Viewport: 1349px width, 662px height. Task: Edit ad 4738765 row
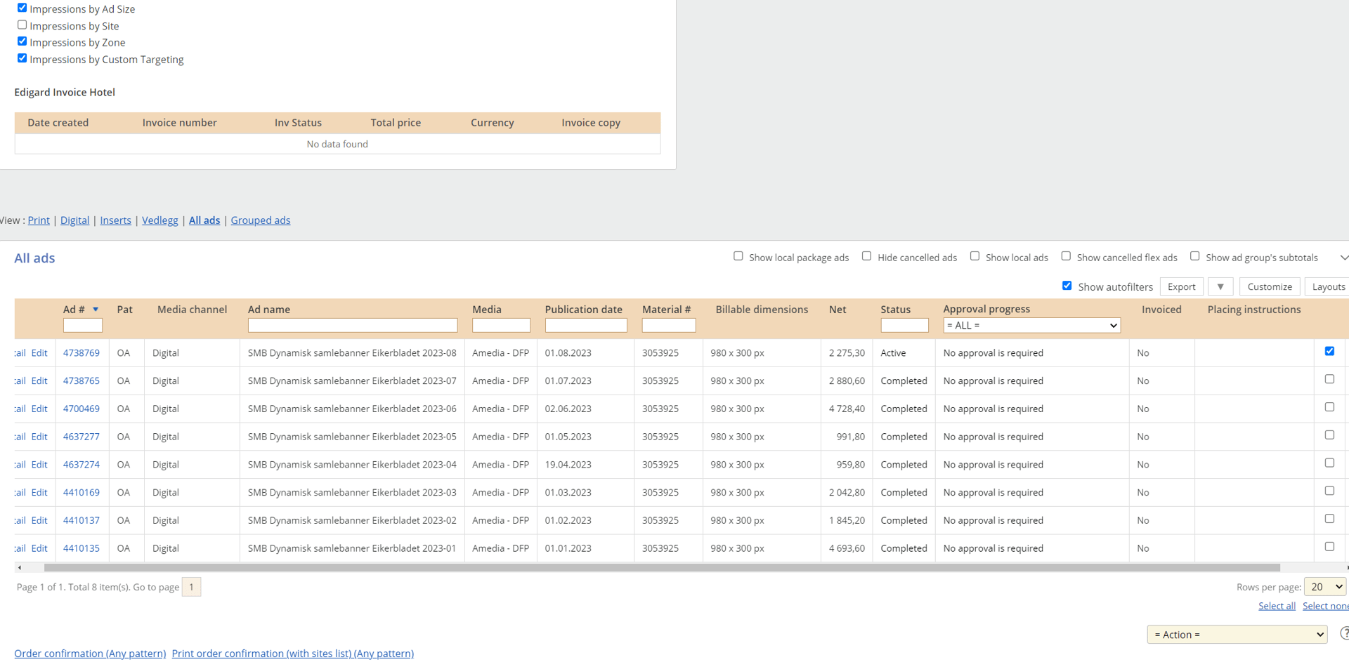pyautogui.click(x=39, y=380)
